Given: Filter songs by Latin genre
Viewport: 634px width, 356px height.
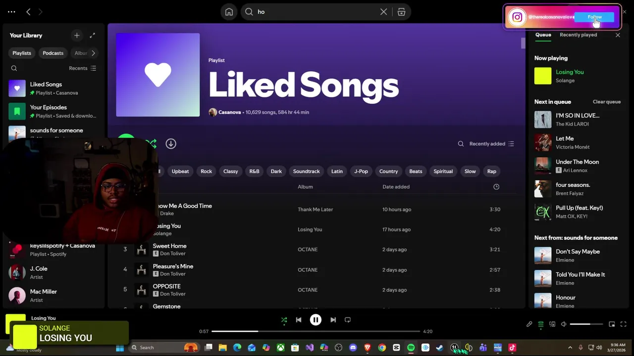Looking at the screenshot, I should click(x=337, y=171).
